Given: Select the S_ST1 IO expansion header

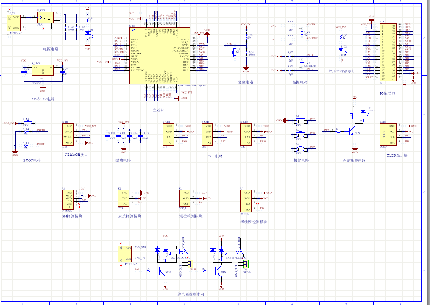Looking at the screenshot, I should (388, 52).
